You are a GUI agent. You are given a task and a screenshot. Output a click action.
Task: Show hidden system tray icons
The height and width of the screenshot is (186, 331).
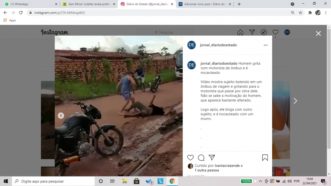click(x=260, y=181)
